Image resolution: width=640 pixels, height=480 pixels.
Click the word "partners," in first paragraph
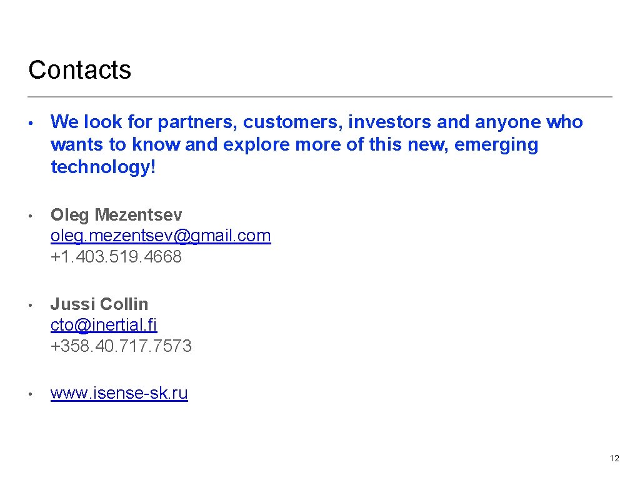point(197,122)
